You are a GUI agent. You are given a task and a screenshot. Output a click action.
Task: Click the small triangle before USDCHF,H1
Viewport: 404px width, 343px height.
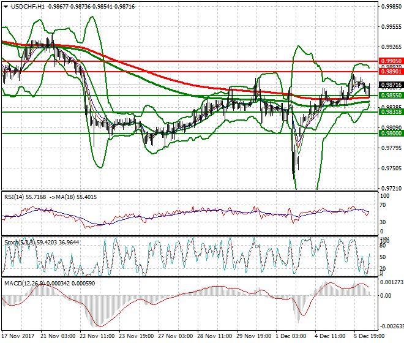[x=4, y=6]
